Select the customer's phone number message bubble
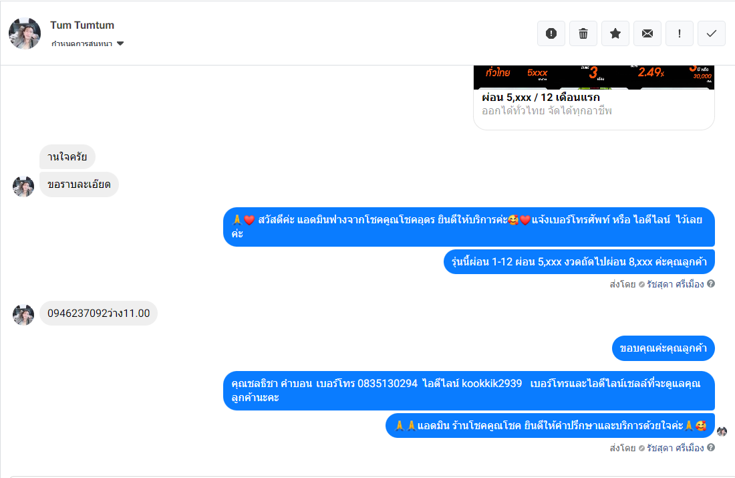Viewport: 735px width, 478px height. pos(98,314)
